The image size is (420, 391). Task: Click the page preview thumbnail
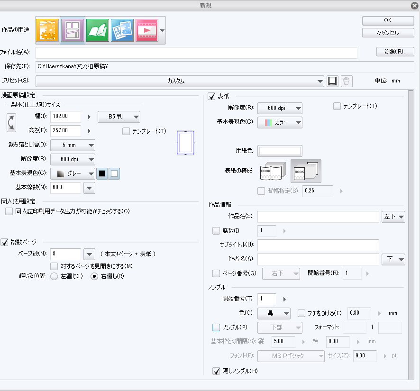(185, 143)
